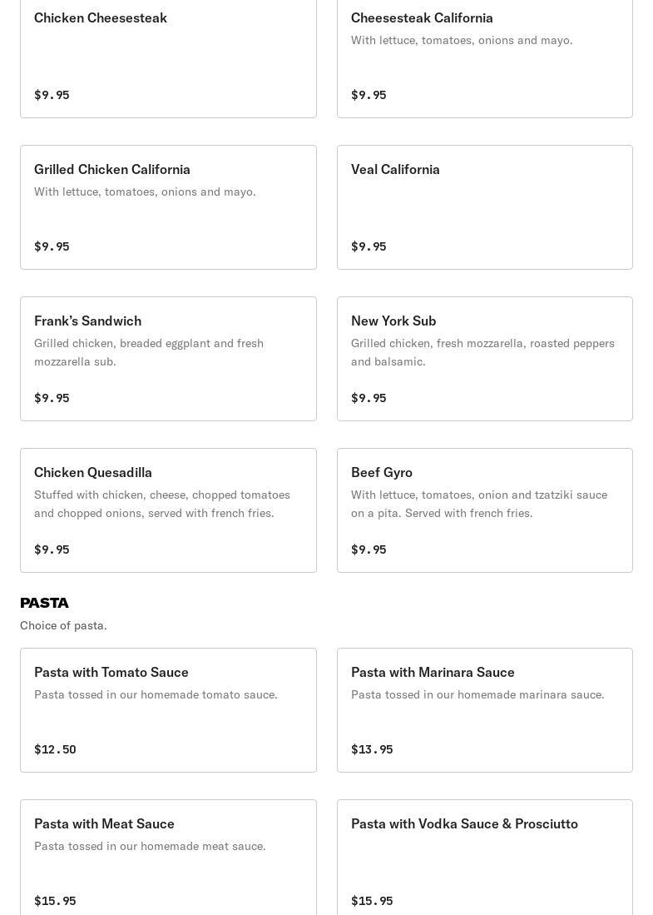This screenshot has width=653, height=915.
Task: Select Pasta with Marinara Sauce card
Action: [484, 710]
